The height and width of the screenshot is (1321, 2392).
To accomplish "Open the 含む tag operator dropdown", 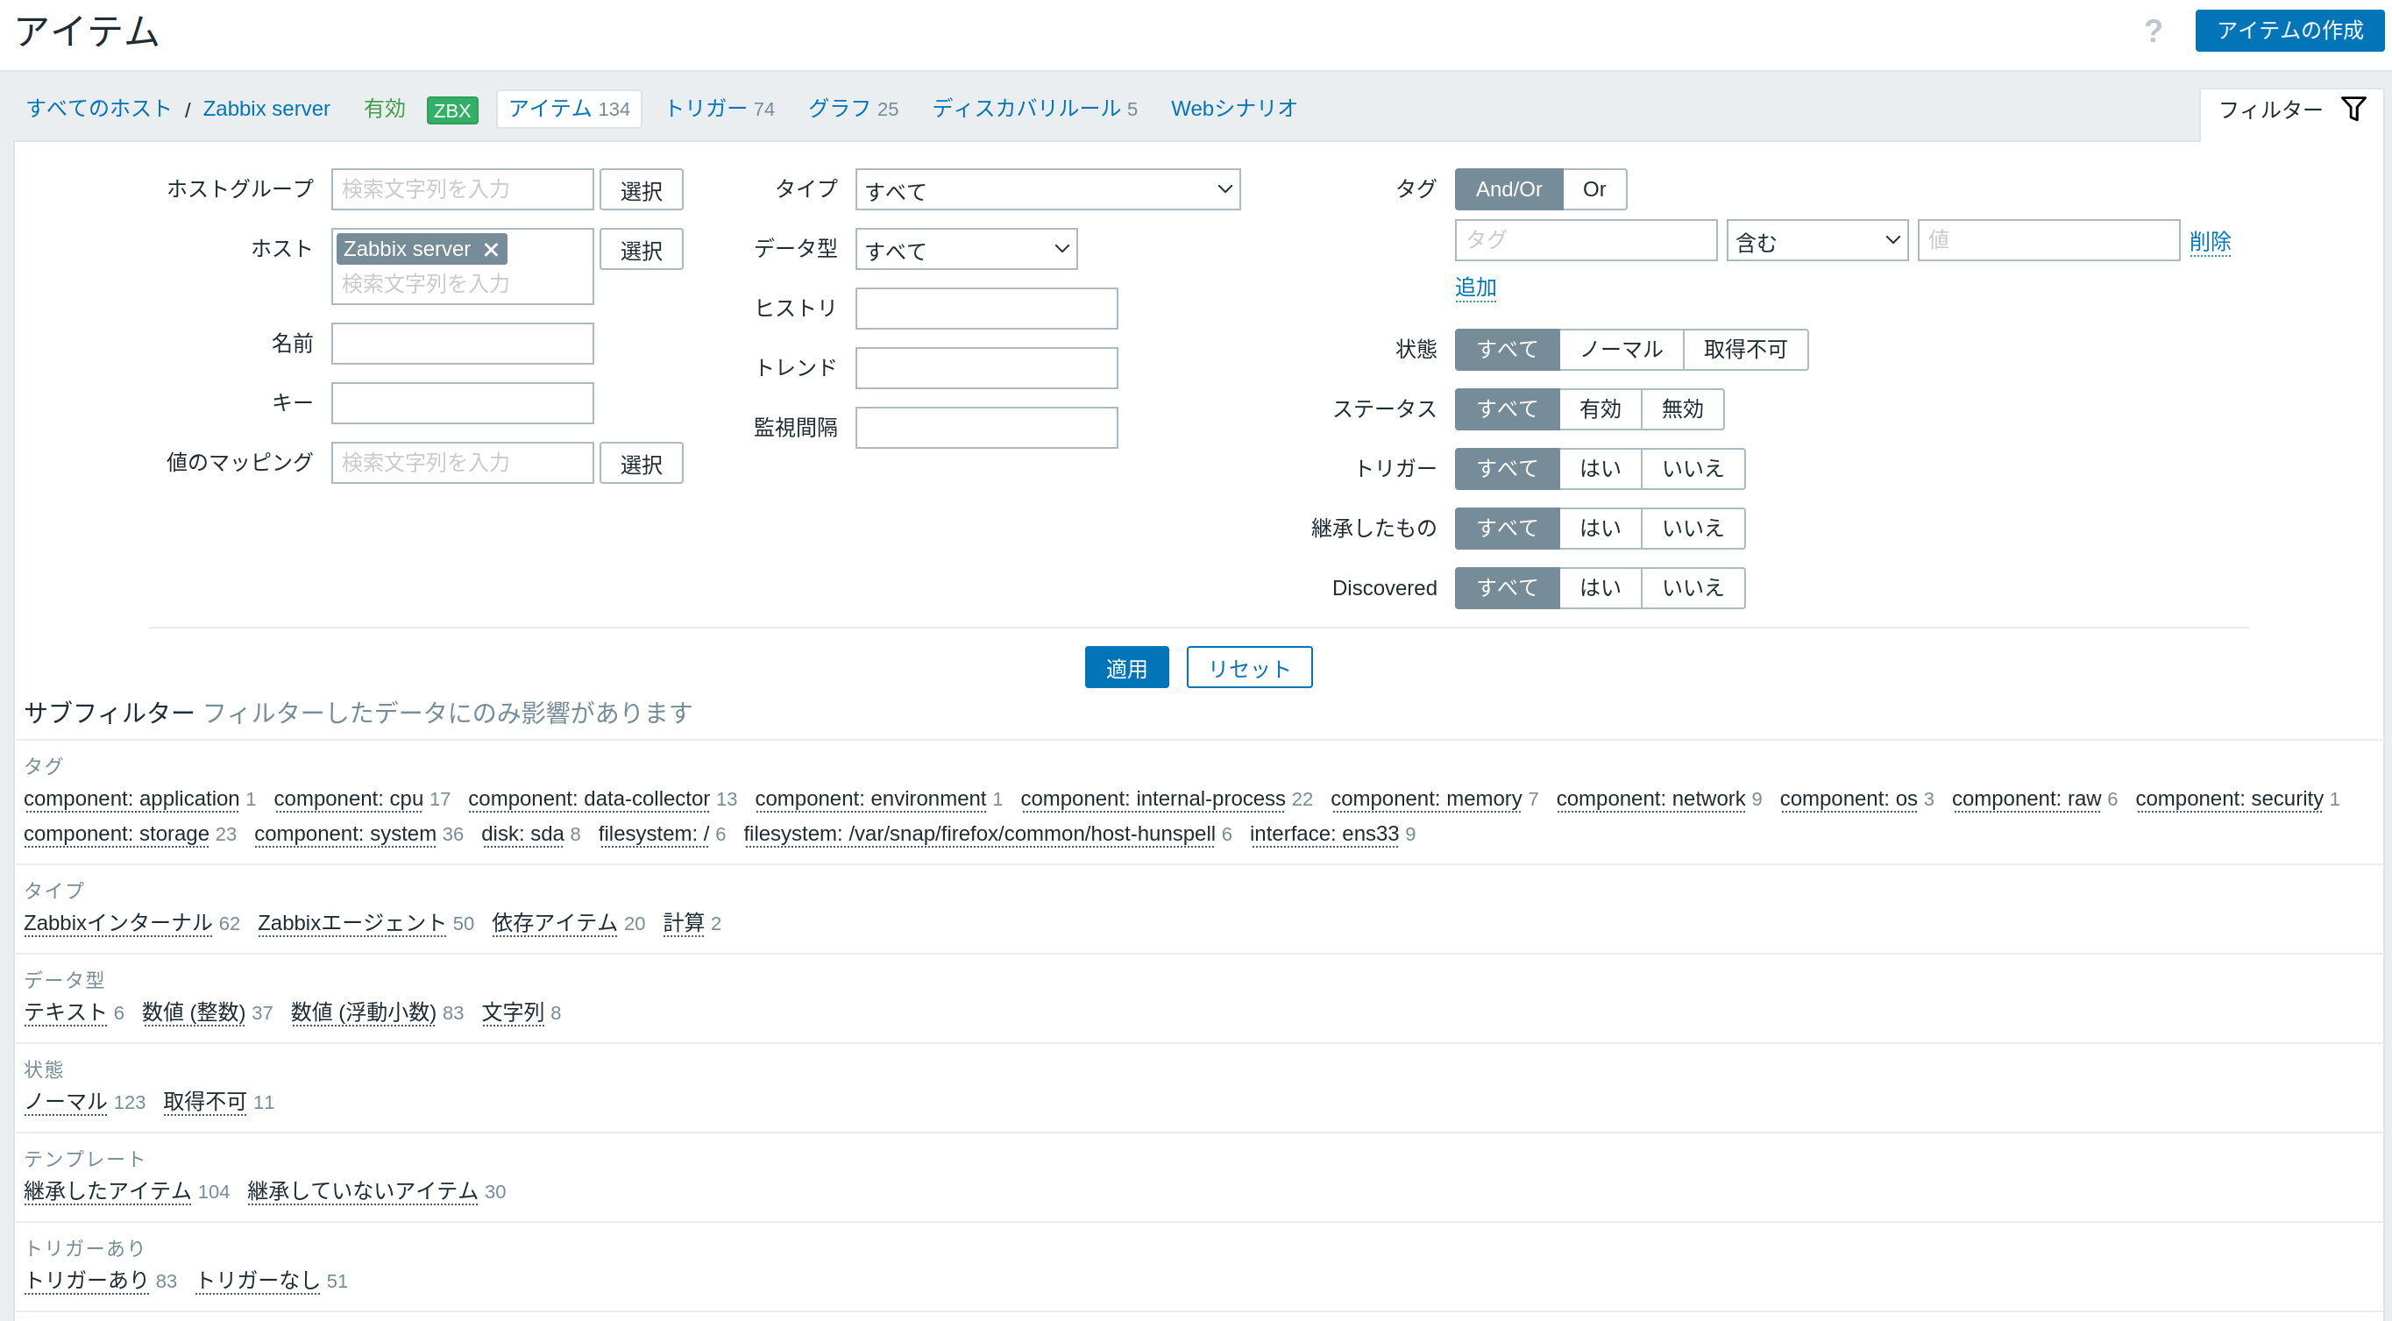I will click(x=1815, y=239).
